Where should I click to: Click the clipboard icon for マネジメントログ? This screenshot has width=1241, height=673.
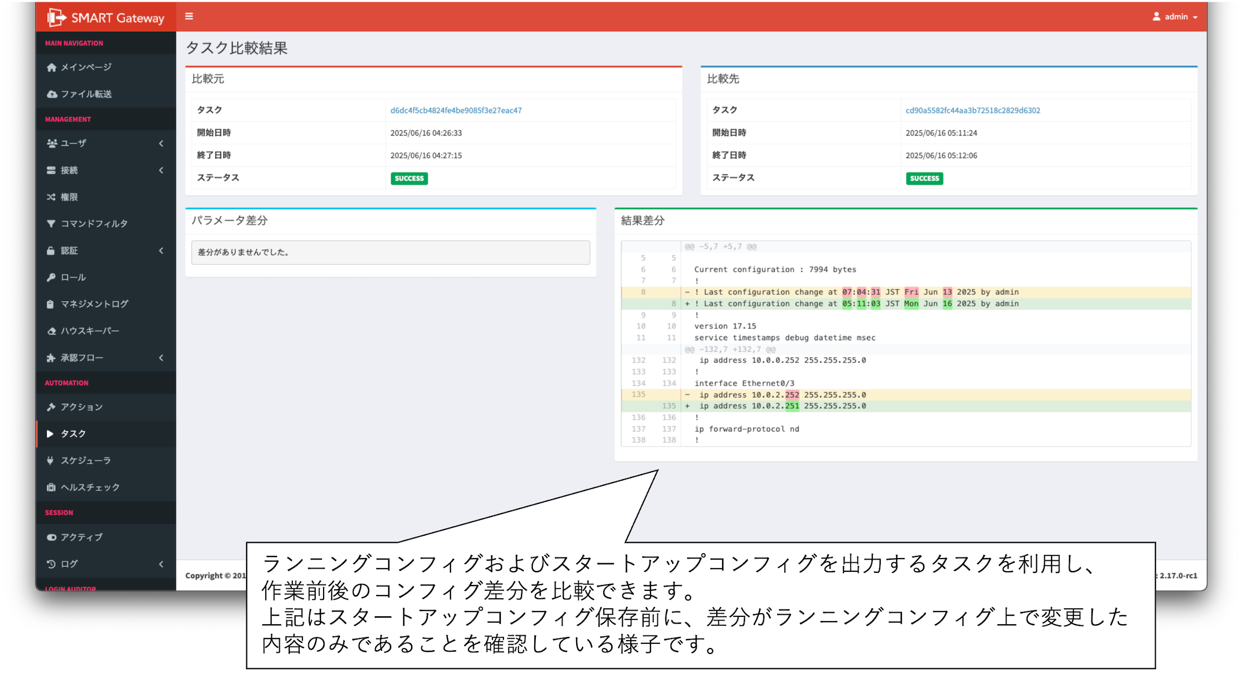pyautogui.click(x=50, y=304)
